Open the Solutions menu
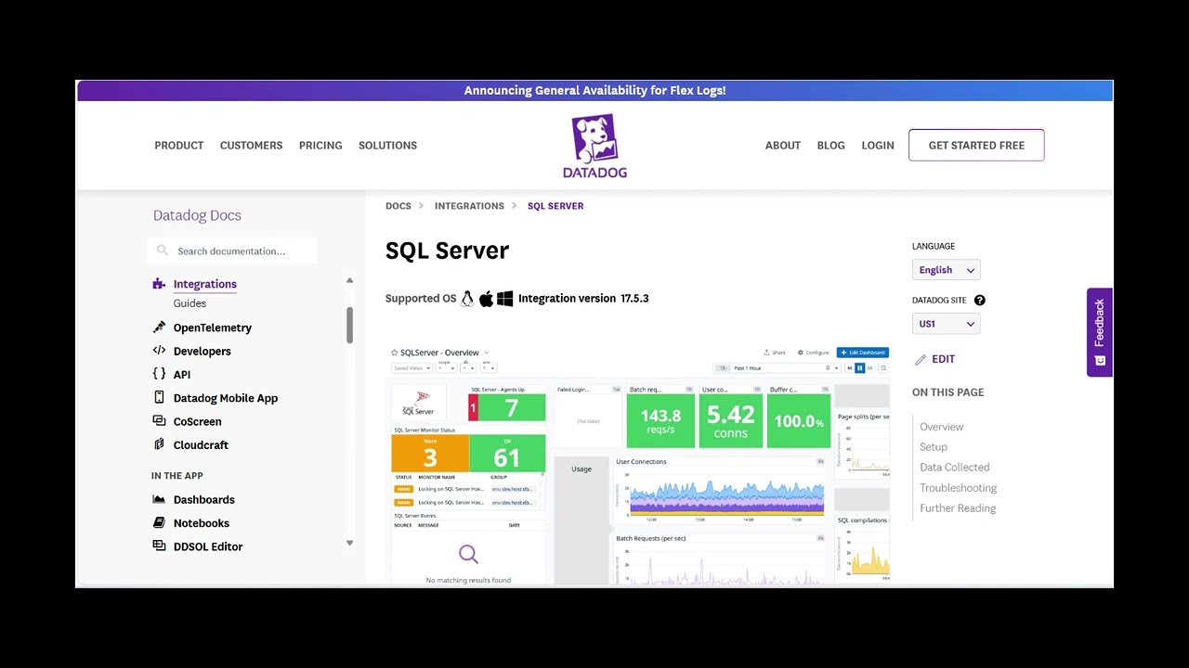 (387, 146)
